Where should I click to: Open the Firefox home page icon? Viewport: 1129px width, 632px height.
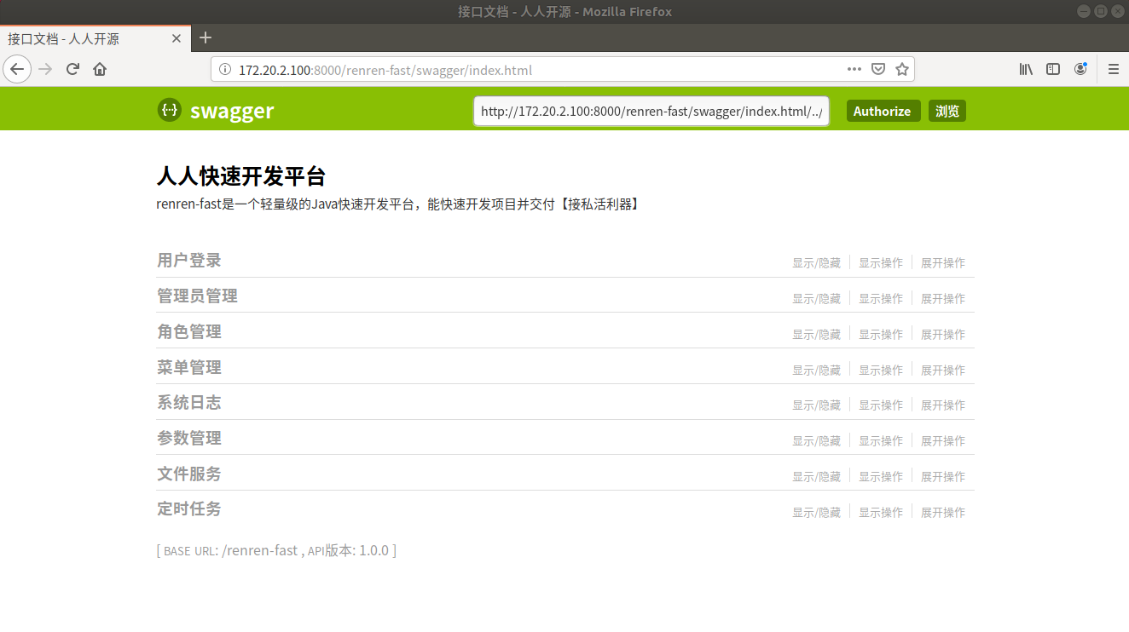(101, 69)
